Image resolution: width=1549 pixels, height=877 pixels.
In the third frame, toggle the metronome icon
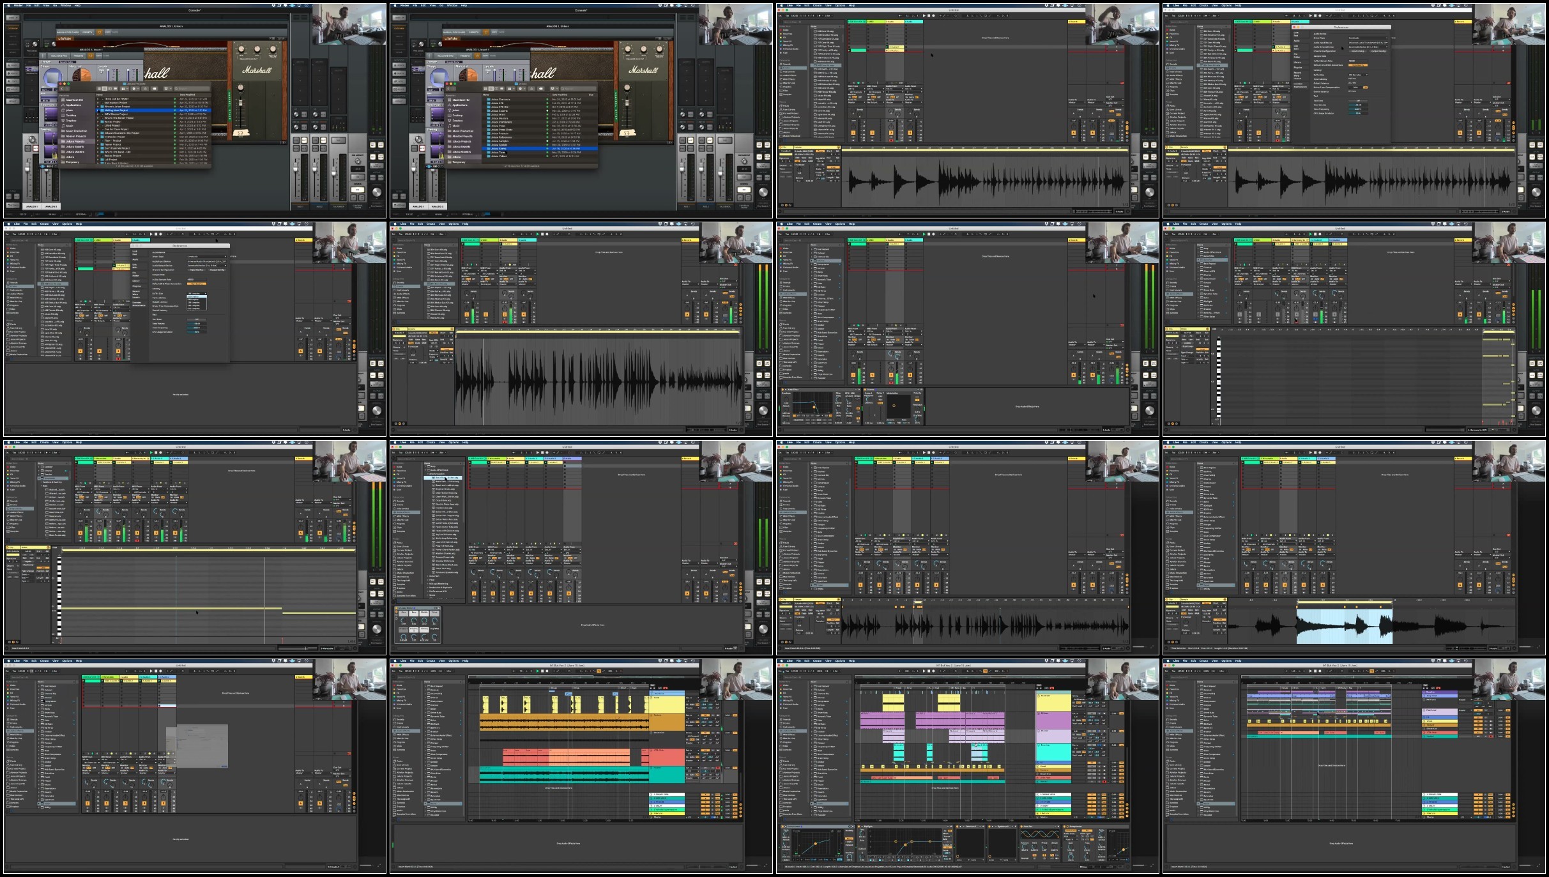click(820, 15)
